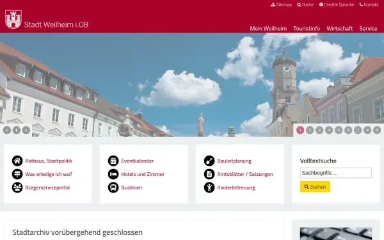Screen dimensions: 384x240
Task: Click the Stadt Weilheim i.OB site title
Action: 56,25
